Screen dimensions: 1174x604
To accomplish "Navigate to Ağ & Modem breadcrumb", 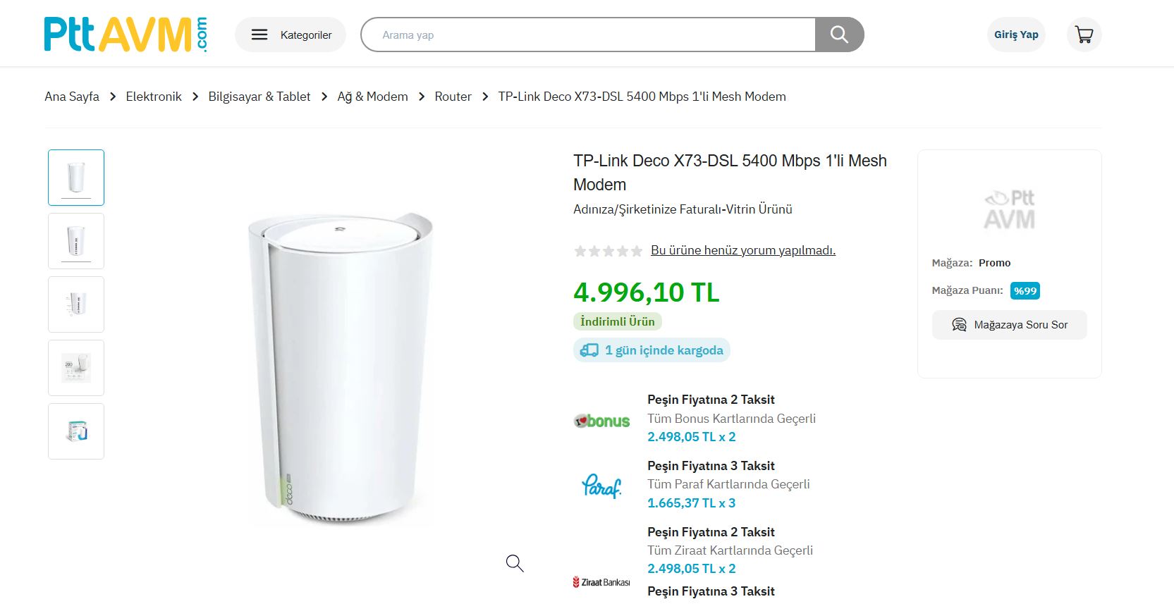I will pyautogui.click(x=372, y=97).
